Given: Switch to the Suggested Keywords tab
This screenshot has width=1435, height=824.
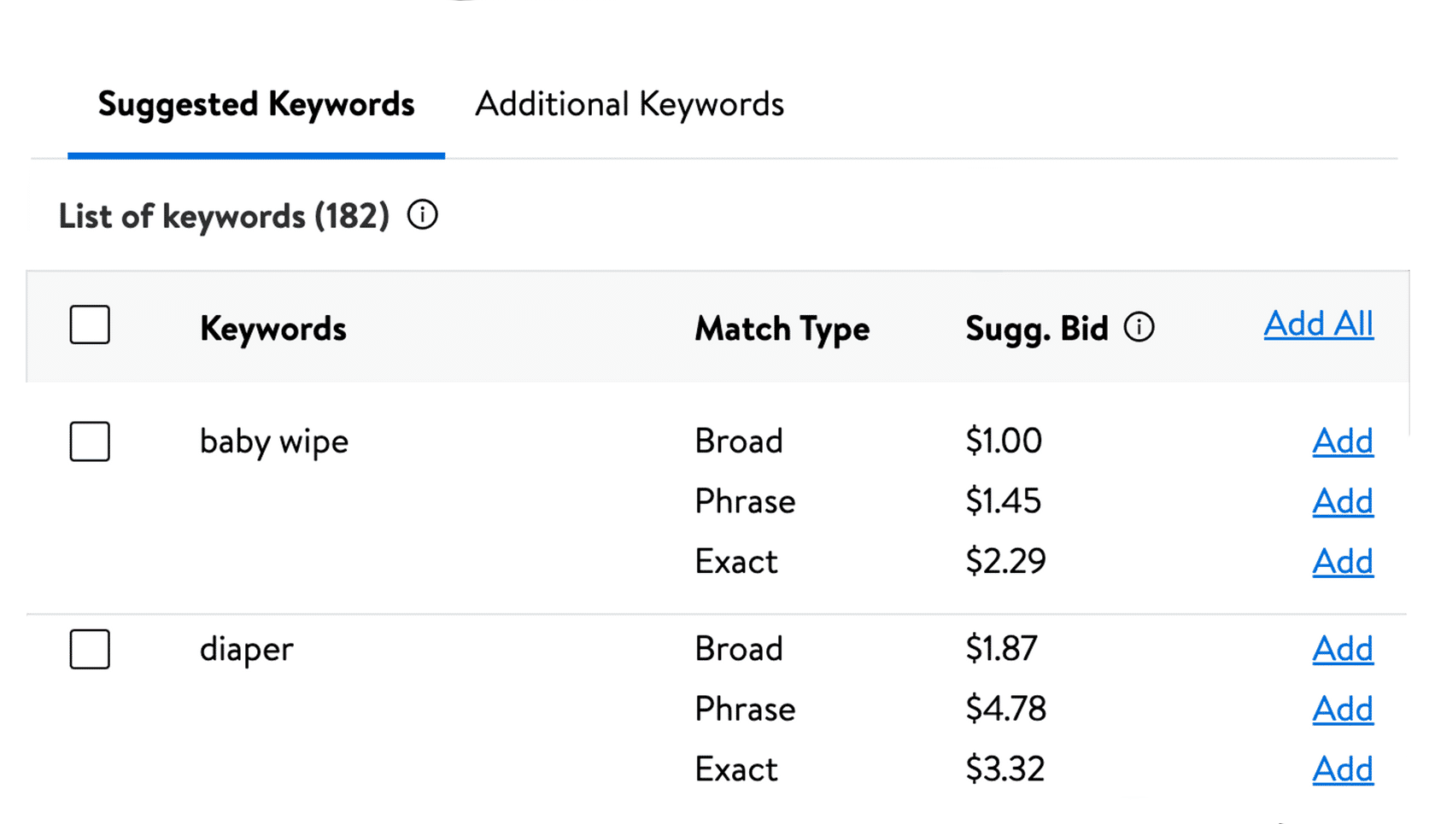Looking at the screenshot, I should pyautogui.click(x=255, y=105).
